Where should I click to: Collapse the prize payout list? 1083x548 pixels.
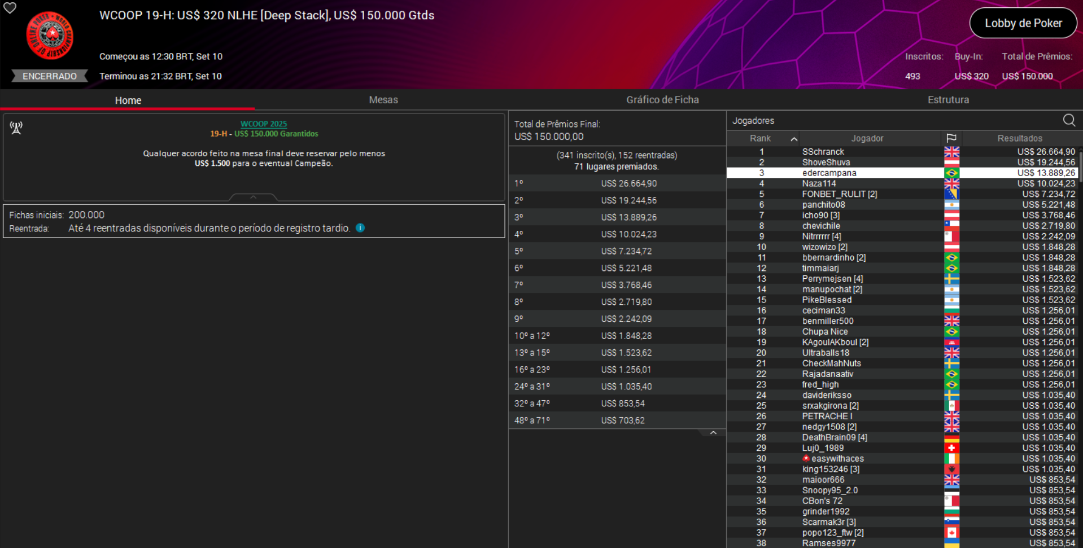click(x=713, y=433)
